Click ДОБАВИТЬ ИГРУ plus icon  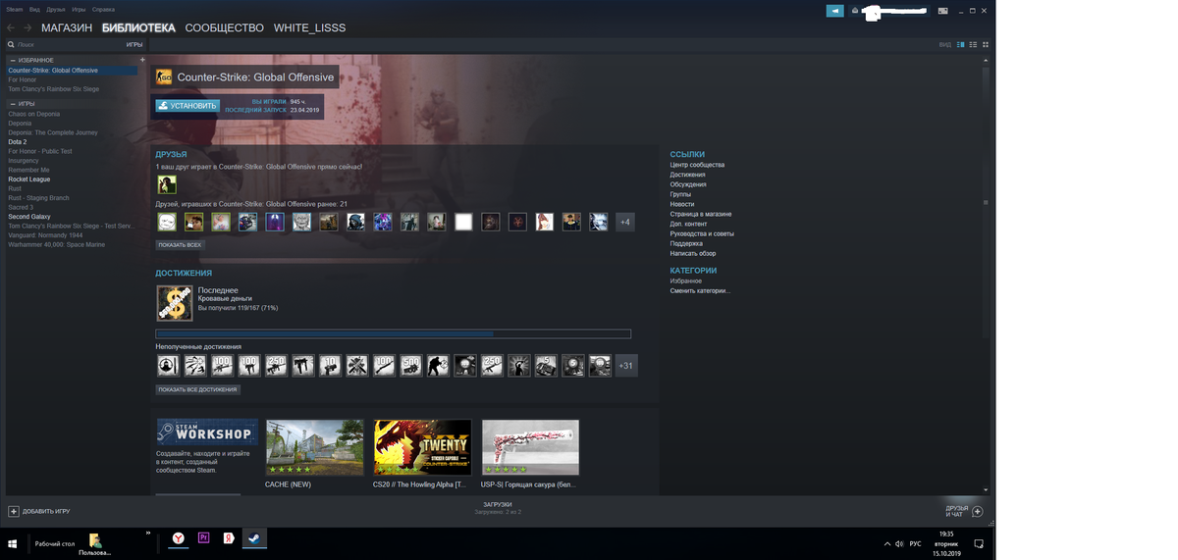[x=13, y=511]
